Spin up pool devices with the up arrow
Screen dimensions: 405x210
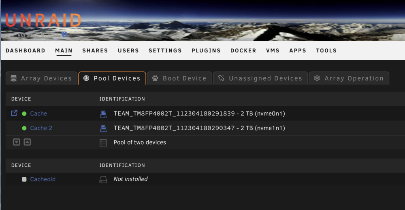point(28,142)
